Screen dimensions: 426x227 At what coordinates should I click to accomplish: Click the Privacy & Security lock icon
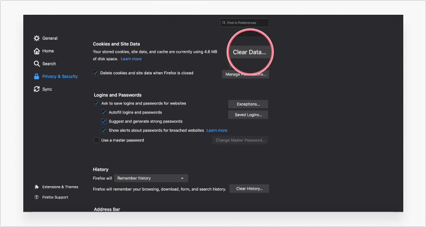(36, 77)
